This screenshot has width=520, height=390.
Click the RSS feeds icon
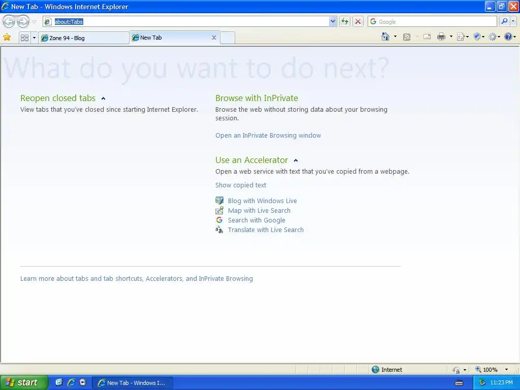(x=407, y=37)
